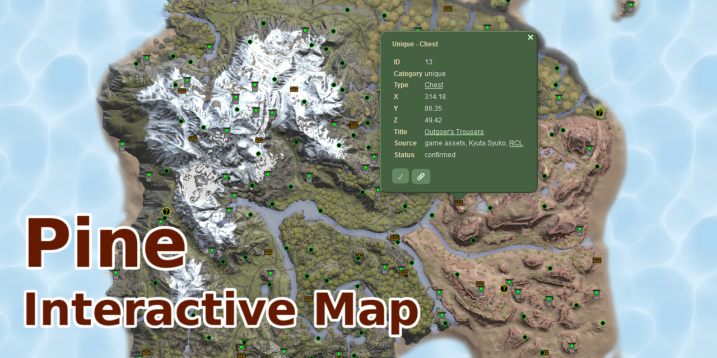This screenshot has height=358, width=717.
Task: Copy the chest permalink using the chain-link button
Action: coord(421,176)
